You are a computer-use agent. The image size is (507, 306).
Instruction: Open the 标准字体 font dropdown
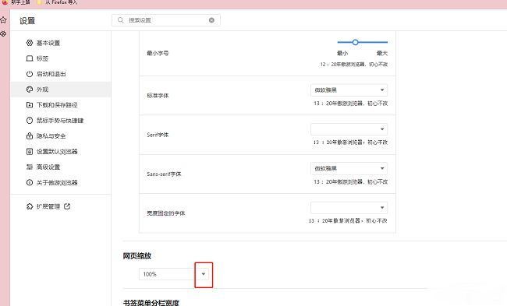(x=349, y=90)
